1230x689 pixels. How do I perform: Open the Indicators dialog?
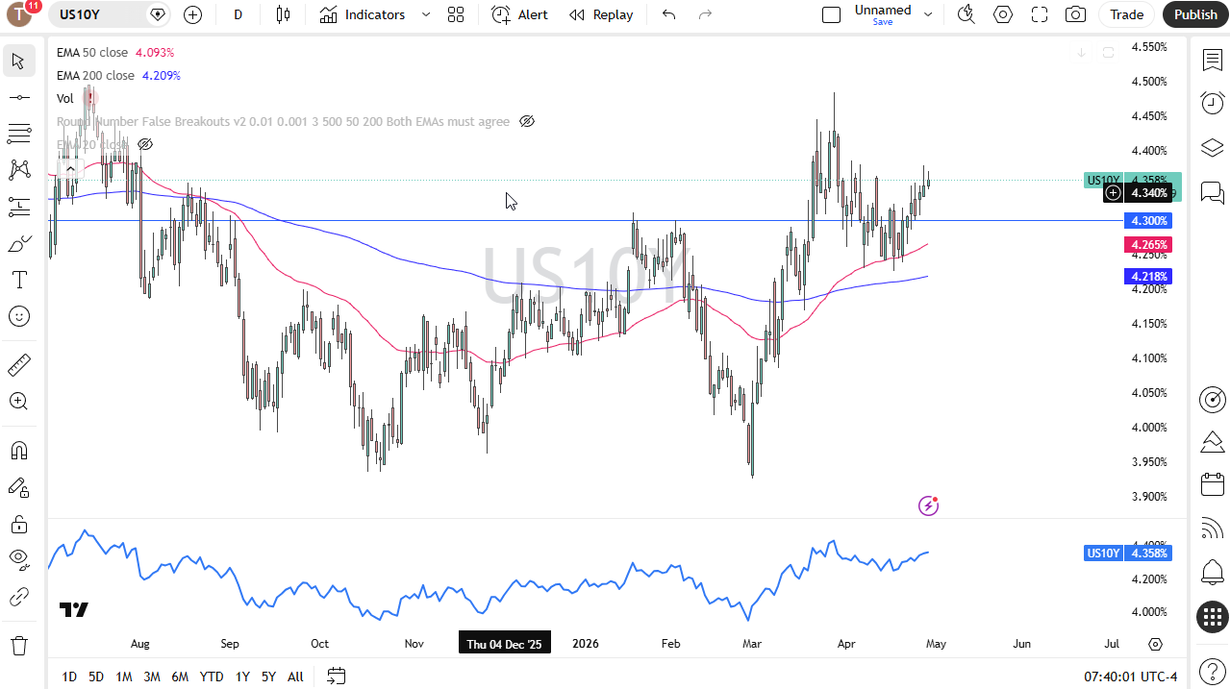[363, 14]
